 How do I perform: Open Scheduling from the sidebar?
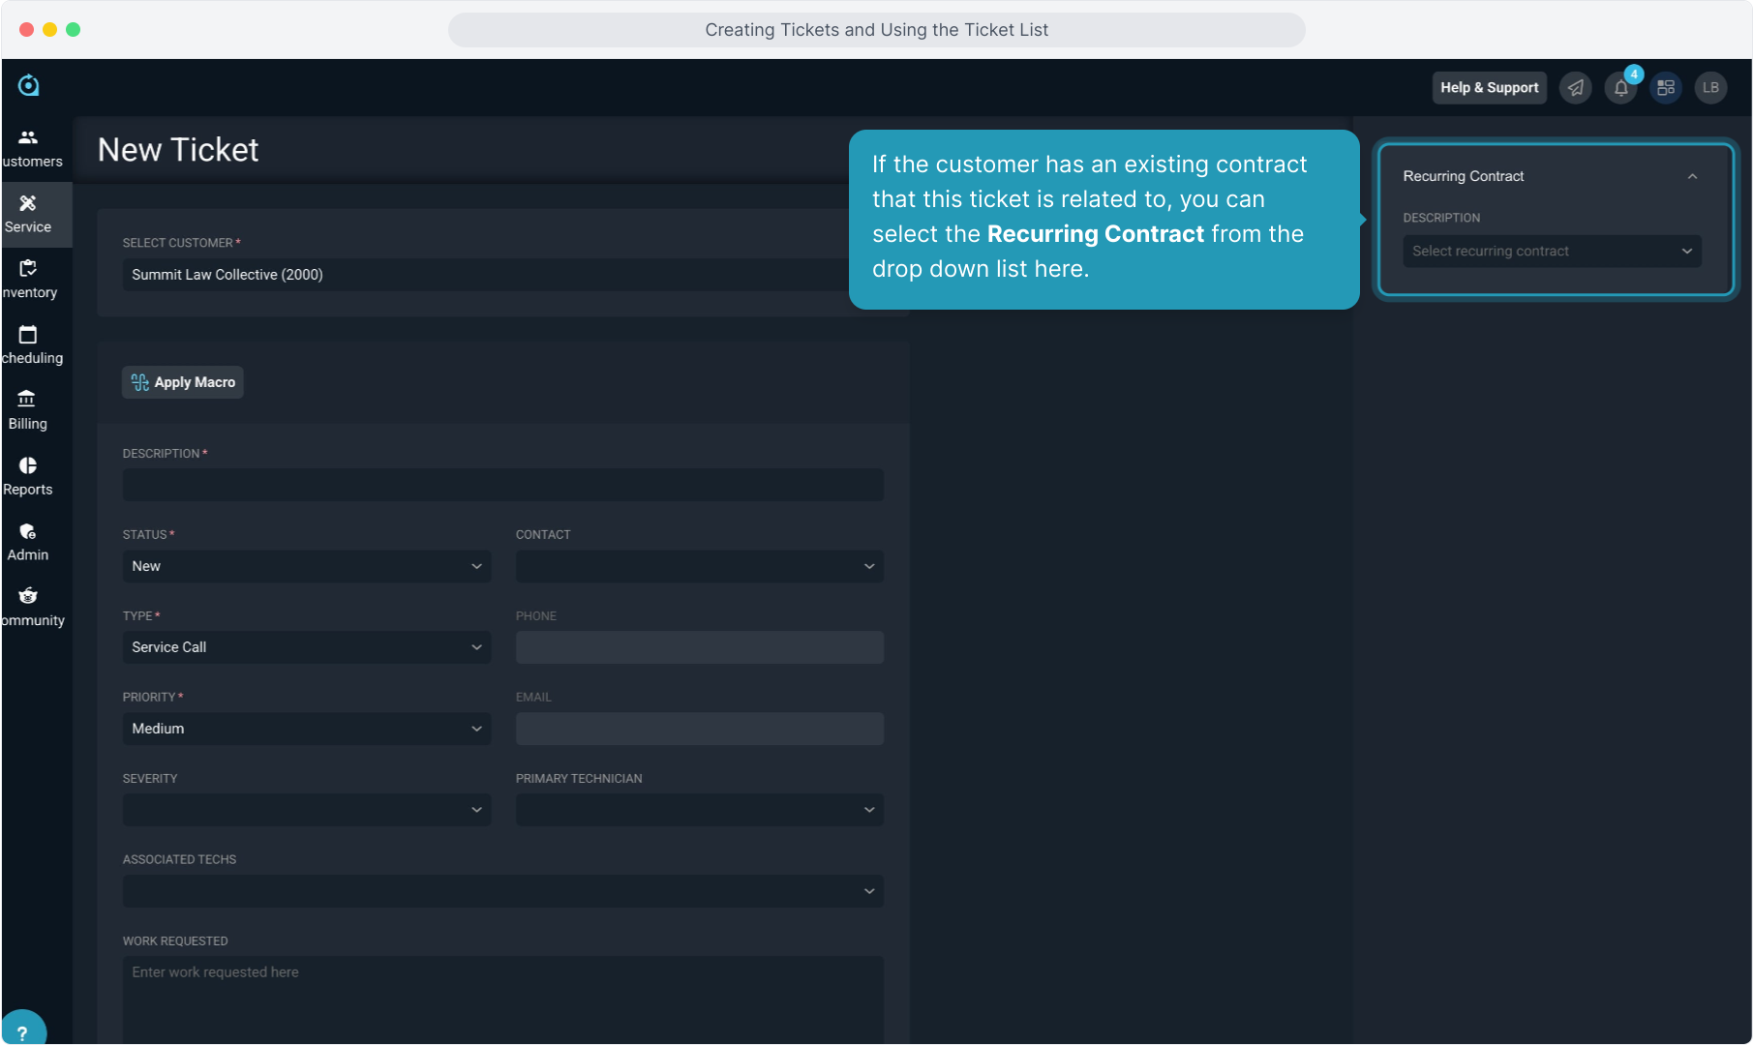tap(29, 344)
